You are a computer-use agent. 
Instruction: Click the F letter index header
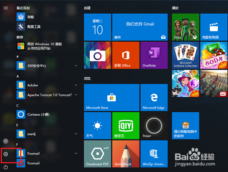17,144
